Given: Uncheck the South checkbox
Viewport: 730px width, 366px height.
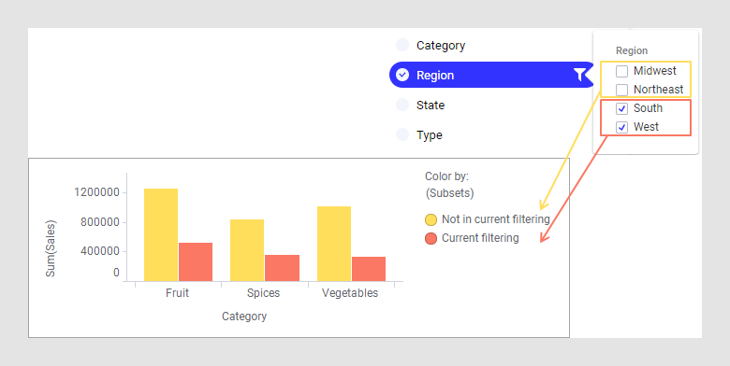Looking at the screenshot, I should pos(622,108).
